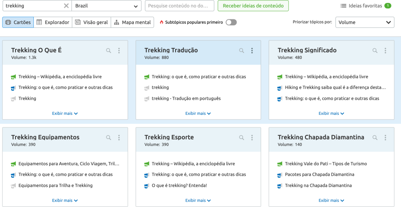
Task: Click blue megaphone beside 'Trekking: o que é' in O Que É card
Action: click(13, 88)
